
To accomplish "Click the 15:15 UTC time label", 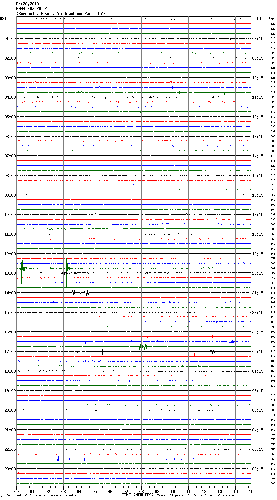I will click(258, 176).
